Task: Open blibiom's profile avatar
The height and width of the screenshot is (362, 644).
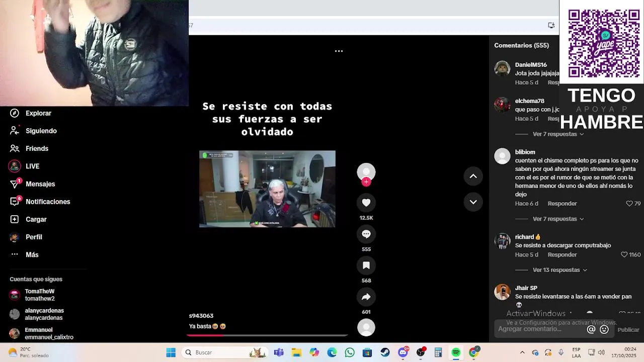Action: tap(502, 156)
